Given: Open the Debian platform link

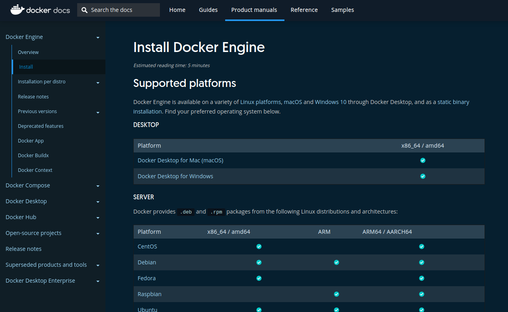Looking at the screenshot, I should (147, 262).
